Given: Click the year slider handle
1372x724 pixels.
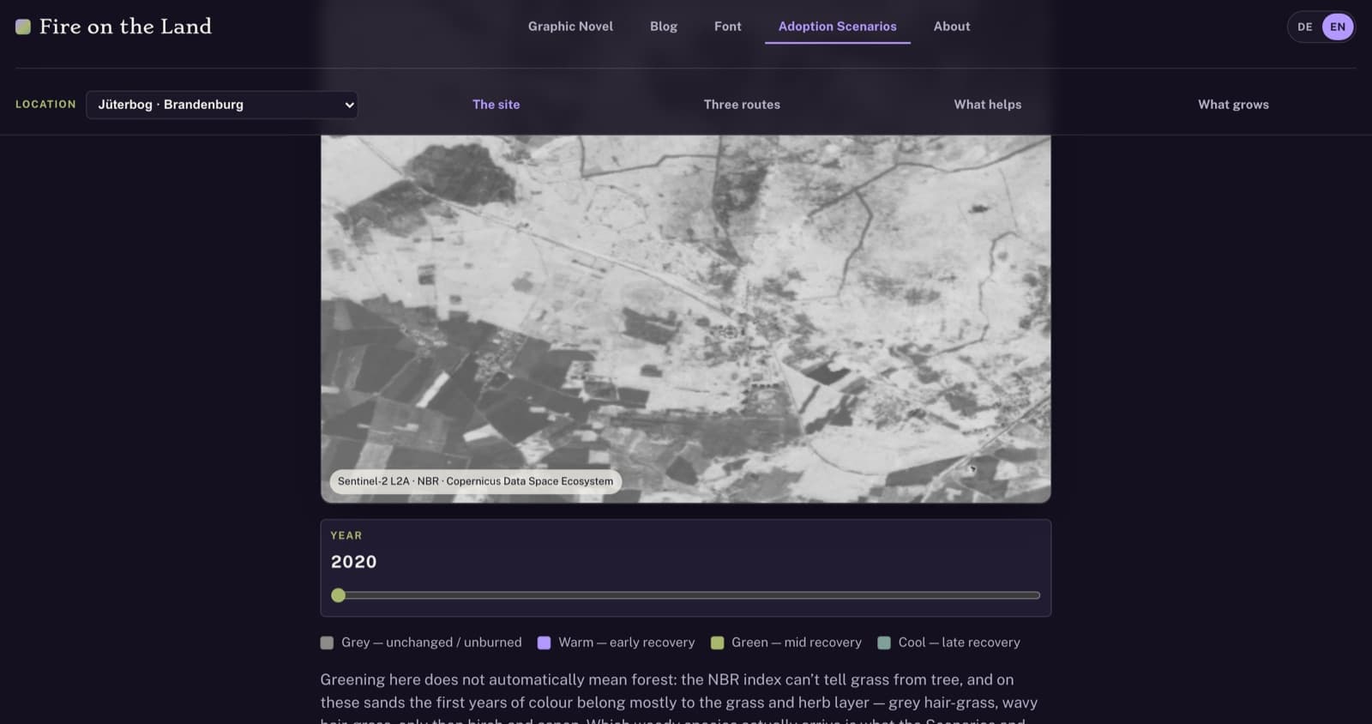Looking at the screenshot, I should pos(339,595).
